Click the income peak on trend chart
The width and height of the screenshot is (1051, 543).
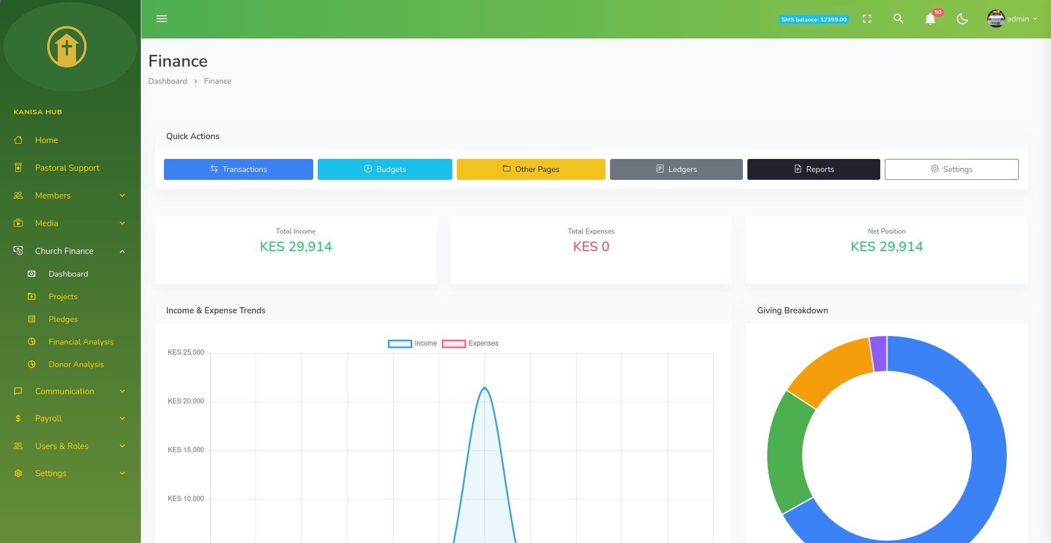coord(485,387)
